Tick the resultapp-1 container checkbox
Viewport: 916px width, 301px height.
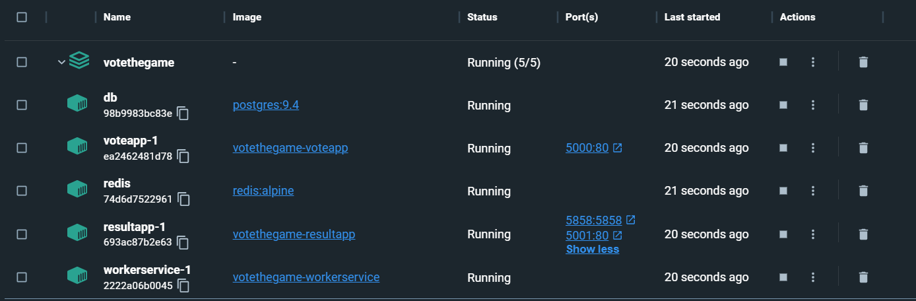(22, 234)
